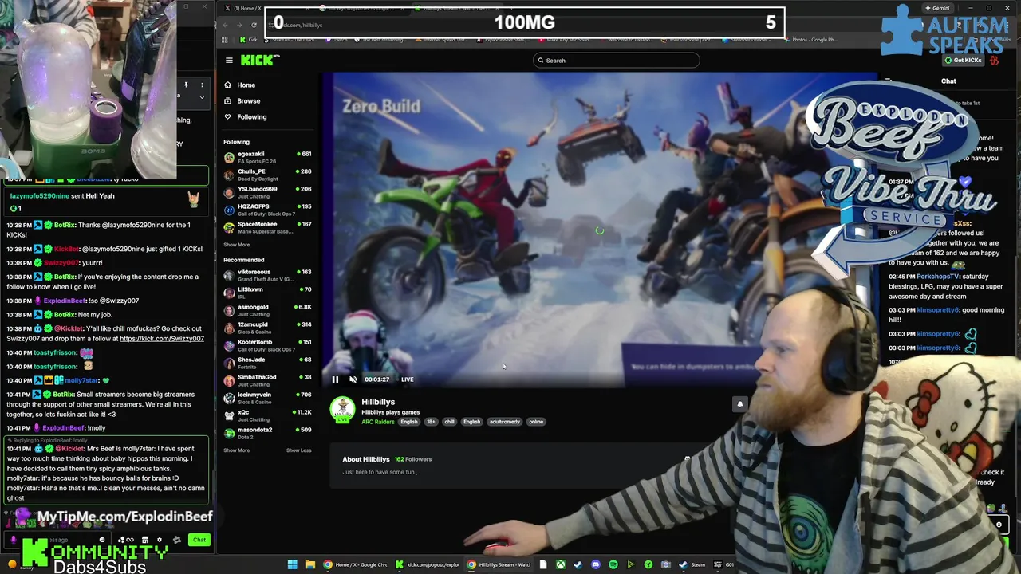
Task: Click the Chrome address bar URL
Action: coord(299,25)
